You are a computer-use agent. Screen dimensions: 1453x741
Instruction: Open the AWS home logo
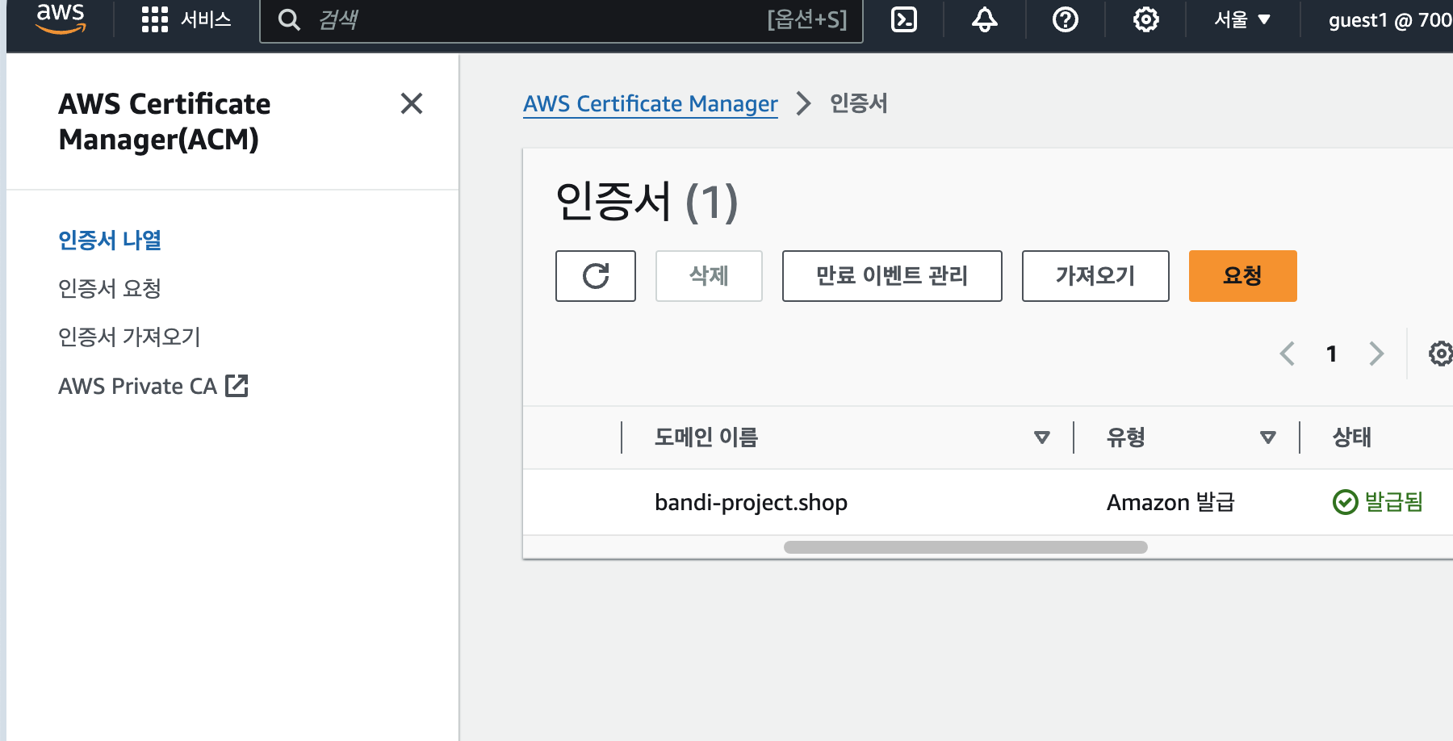click(x=61, y=18)
